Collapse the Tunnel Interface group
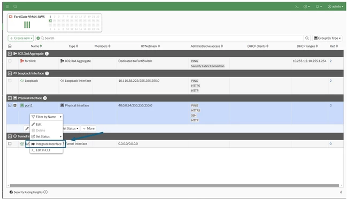 click(x=10, y=136)
